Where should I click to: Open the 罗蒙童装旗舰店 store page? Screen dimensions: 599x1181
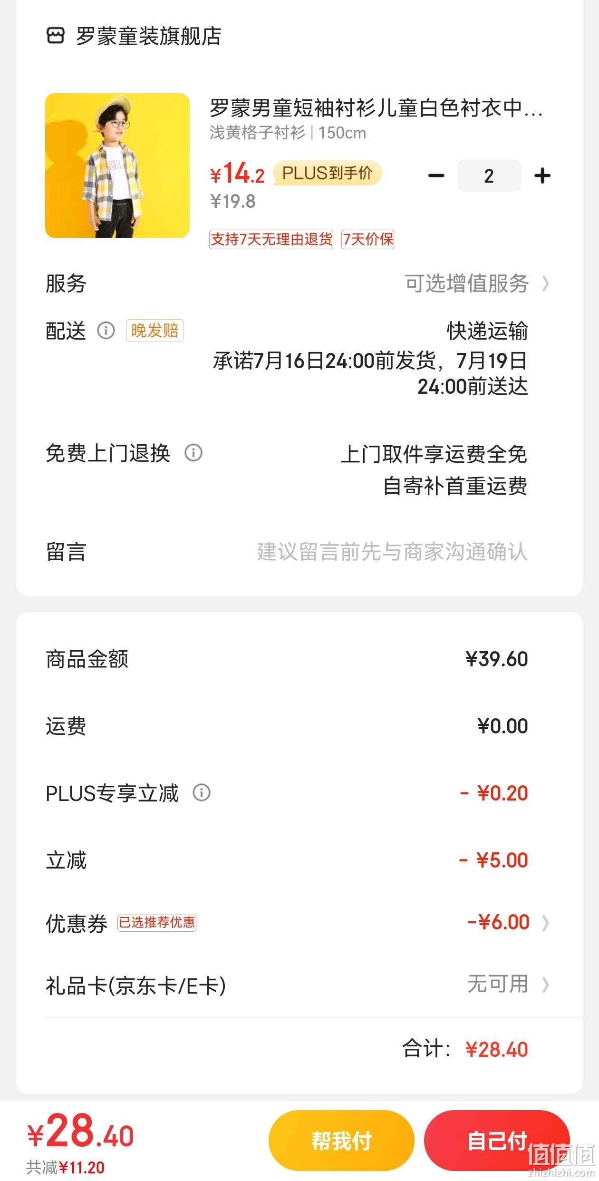click(x=148, y=36)
